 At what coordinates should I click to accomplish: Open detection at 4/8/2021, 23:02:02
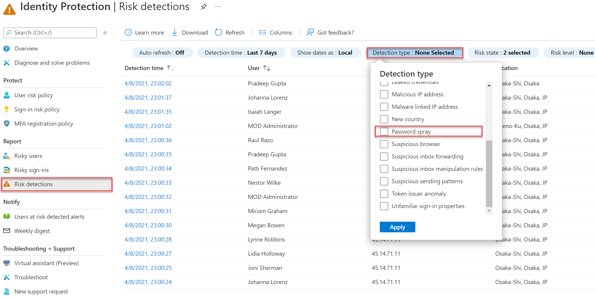(148, 83)
